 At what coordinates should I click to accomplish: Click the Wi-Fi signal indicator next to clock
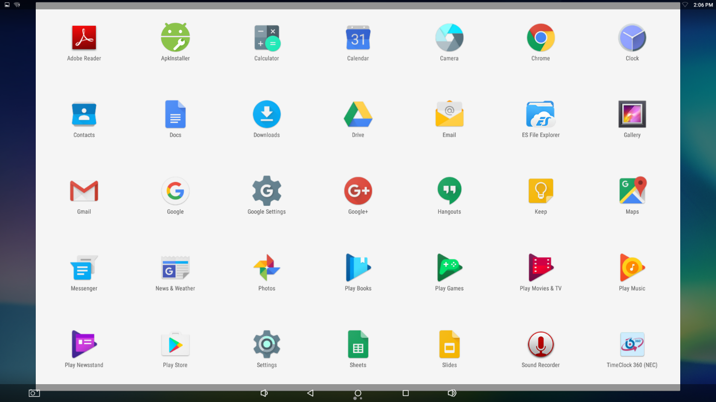coord(685,4)
